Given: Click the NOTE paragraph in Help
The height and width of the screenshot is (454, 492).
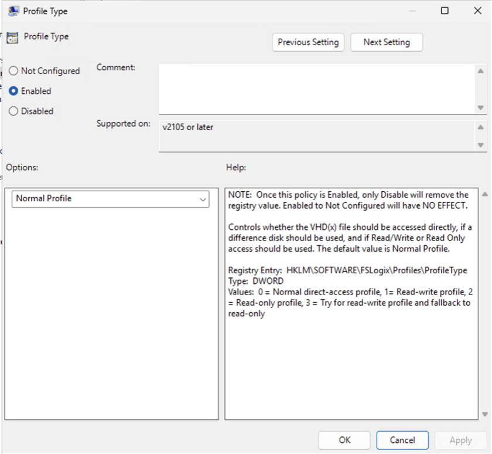Looking at the screenshot, I should [x=348, y=200].
